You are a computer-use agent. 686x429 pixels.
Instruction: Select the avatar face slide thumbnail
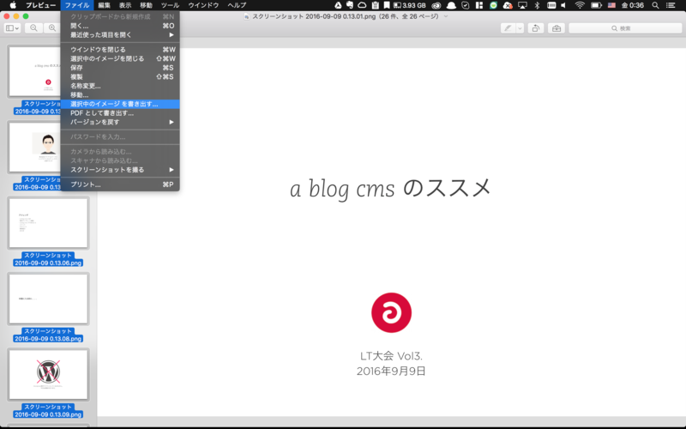click(34, 148)
